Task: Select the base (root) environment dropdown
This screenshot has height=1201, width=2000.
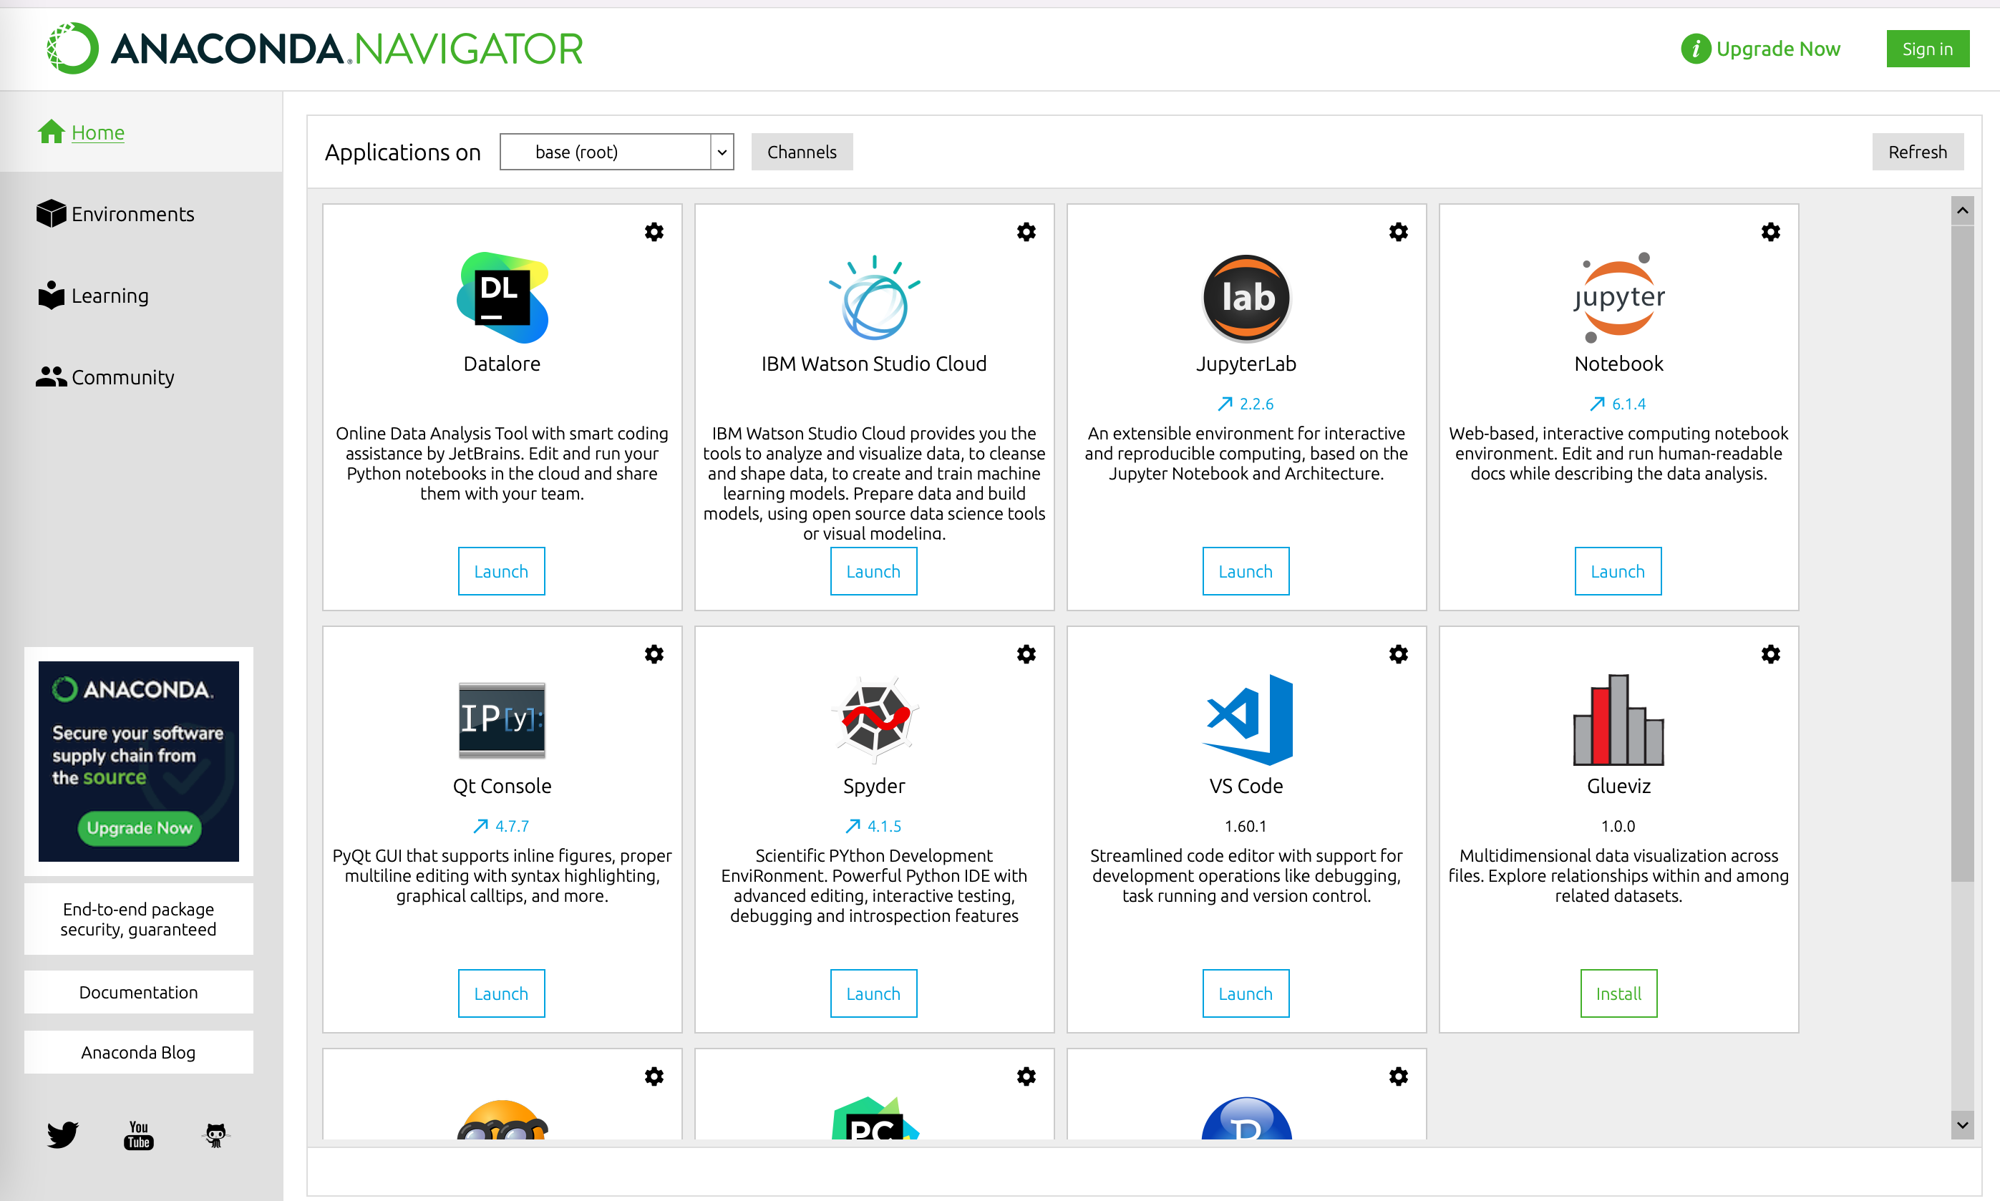Action: pos(614,150)
